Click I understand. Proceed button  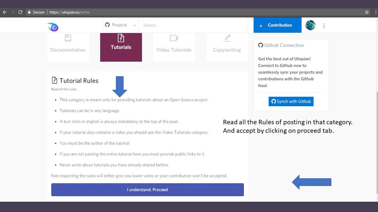[147, 190]
